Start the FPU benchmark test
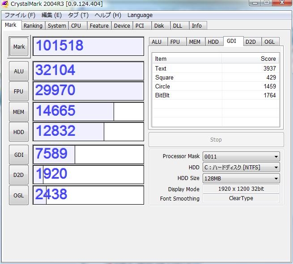Viewport: 293px width, 264px height. coord(19,92)
